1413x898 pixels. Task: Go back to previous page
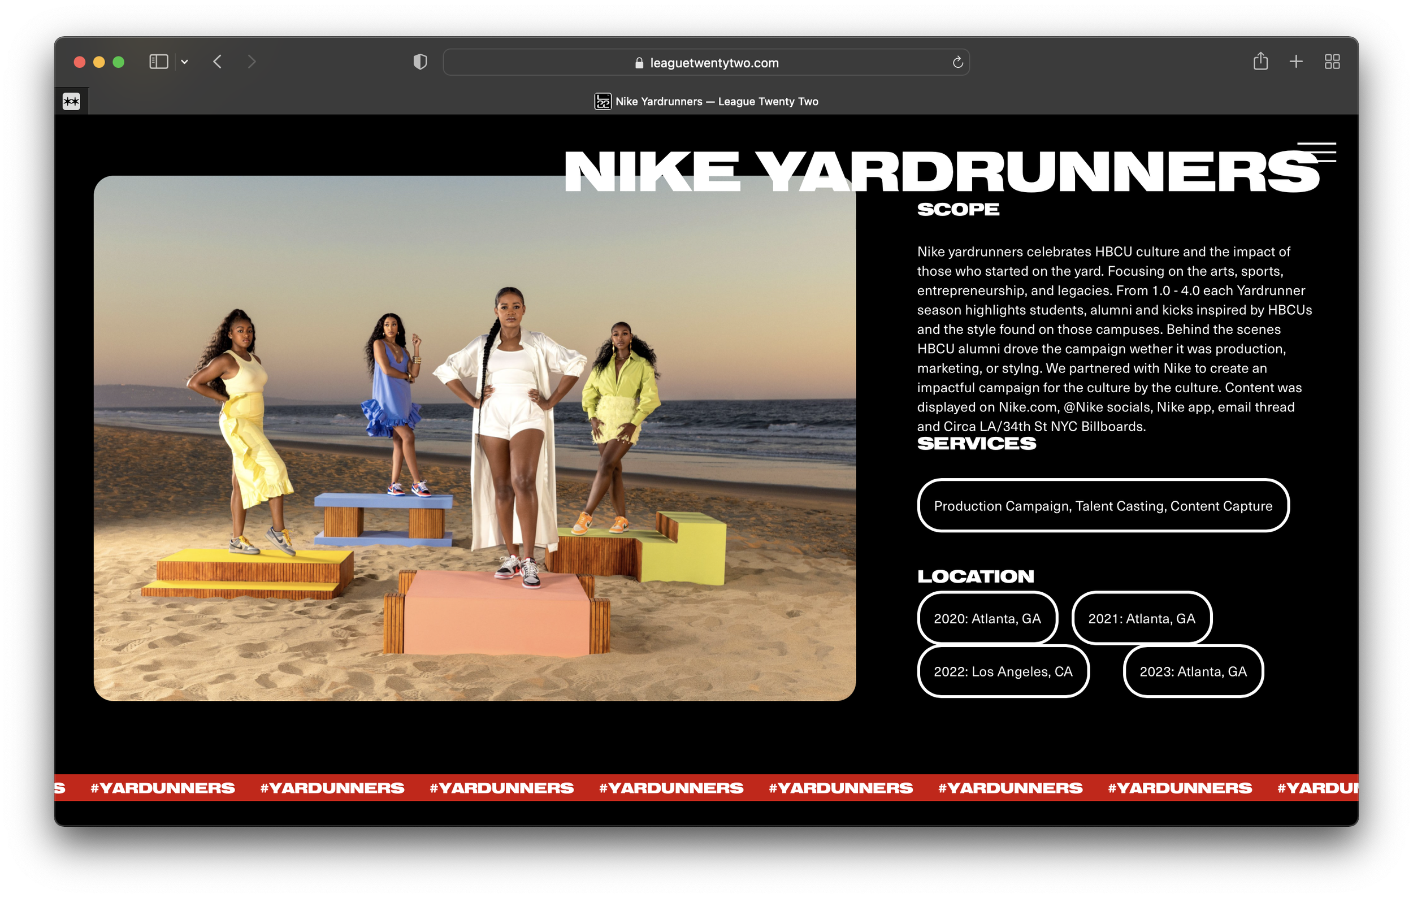(x=218, y=62)
